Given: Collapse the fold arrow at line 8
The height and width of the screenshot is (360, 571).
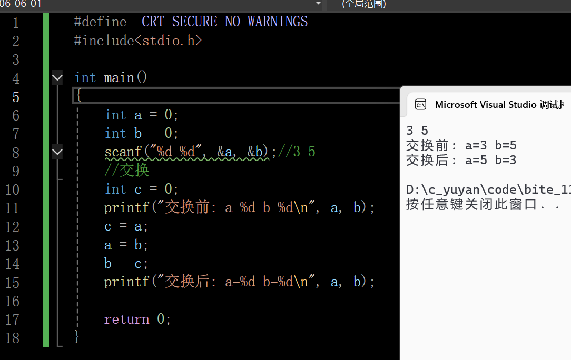Looking at the screenshot, I should [57, 152].
